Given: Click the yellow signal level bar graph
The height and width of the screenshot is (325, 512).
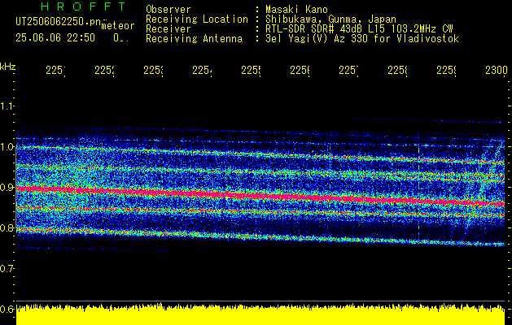Looking at the screenshot, I should (x=260, y=315).
